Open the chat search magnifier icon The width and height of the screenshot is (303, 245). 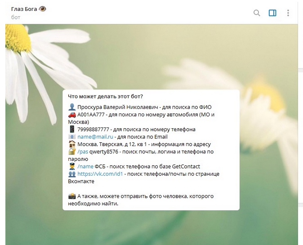[x=257, y=13]
